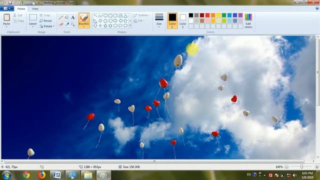Viewport: 320px width, 180px height.
Task: Click the canvas vertical scrollbar
Action: coord(317,72)
